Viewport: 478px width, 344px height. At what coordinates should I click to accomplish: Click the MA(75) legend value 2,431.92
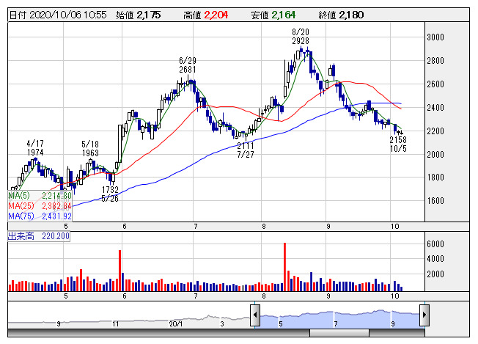pos(56,216)
